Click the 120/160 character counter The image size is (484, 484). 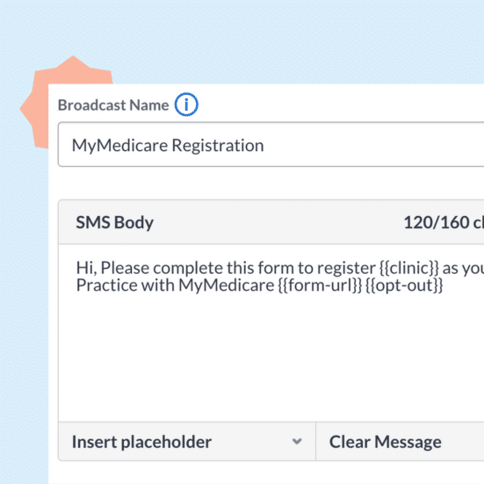click(444, 222)
